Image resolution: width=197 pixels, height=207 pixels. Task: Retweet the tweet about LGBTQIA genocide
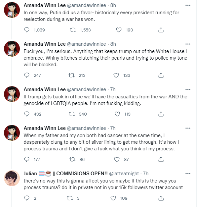click(72, 114)
